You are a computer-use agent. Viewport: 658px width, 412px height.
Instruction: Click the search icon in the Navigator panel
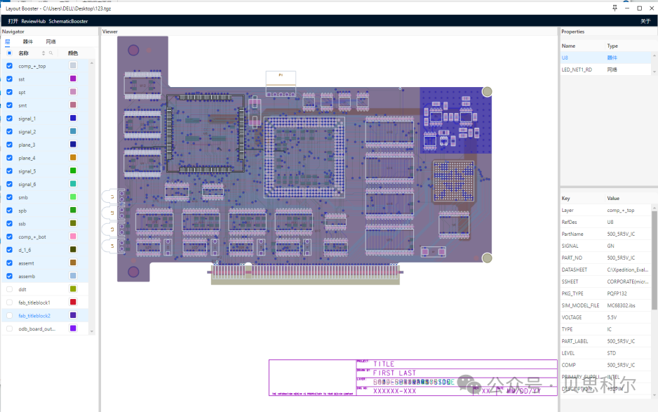point(51,53)
